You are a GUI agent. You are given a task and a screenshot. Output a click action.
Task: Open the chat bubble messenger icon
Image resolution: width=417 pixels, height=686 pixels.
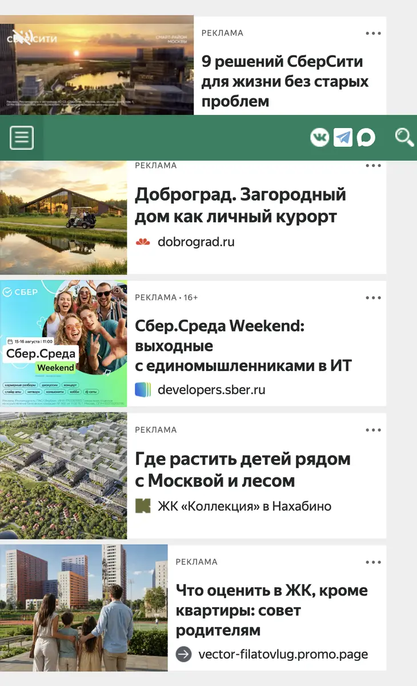click(366, 137)
